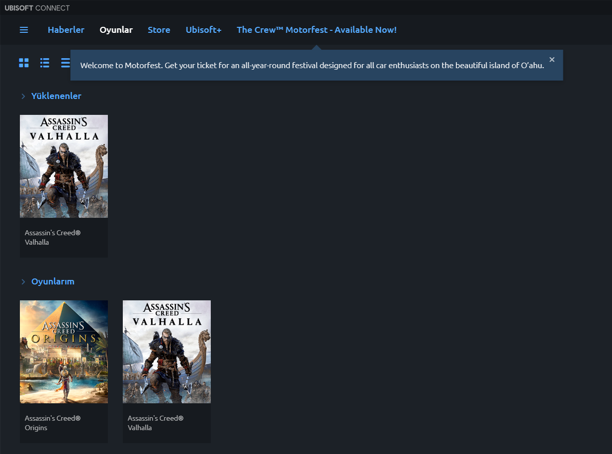This screenshot has height=454, width=612.
Task: Click the Oyunlarım section heading
Action: pyautogui.click(x=53, y=281)
